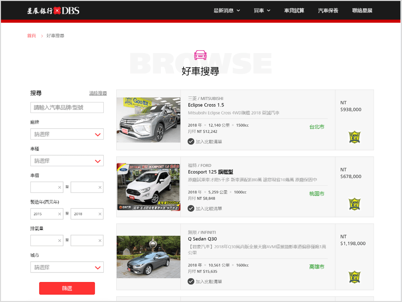Screen dimensions: 402x302
Task: Click the 月付 NT $15,635 text
Action: [x=203, y=271]
